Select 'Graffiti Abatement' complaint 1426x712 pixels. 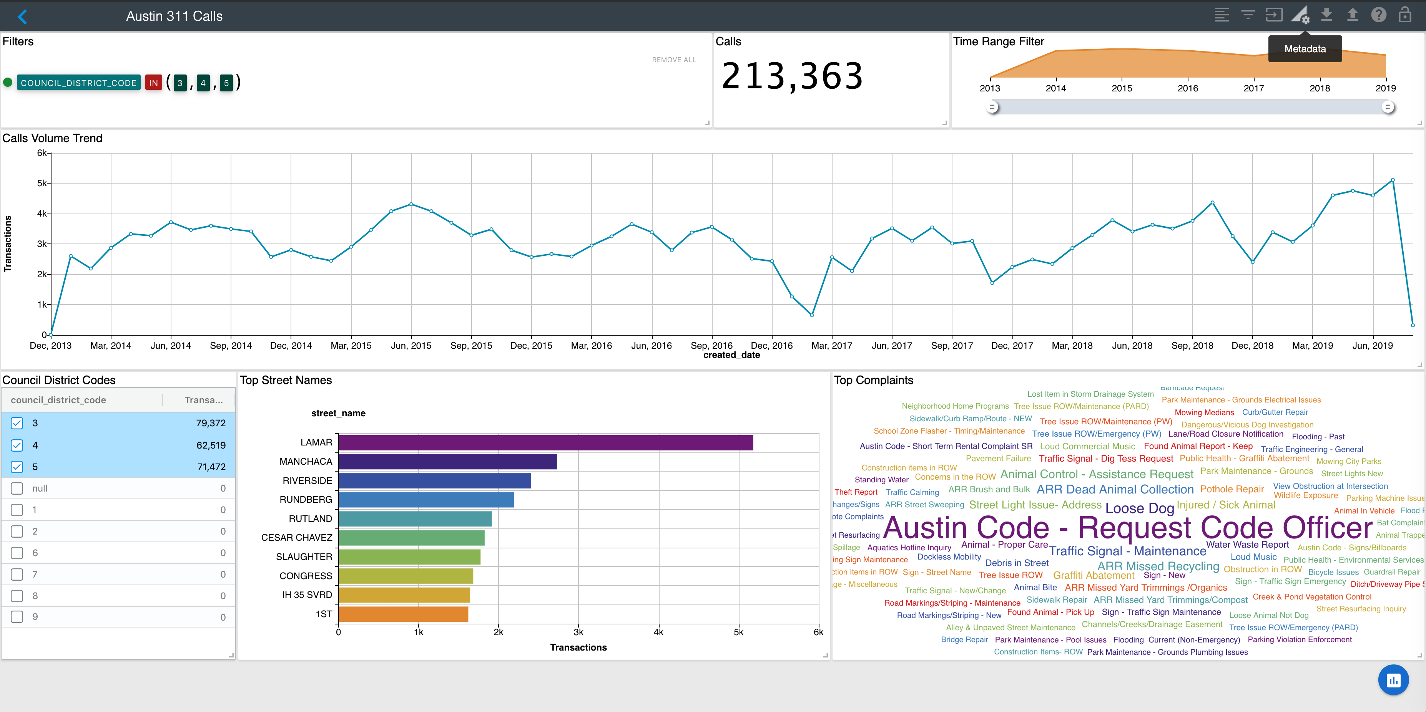tap(1093, 575)
